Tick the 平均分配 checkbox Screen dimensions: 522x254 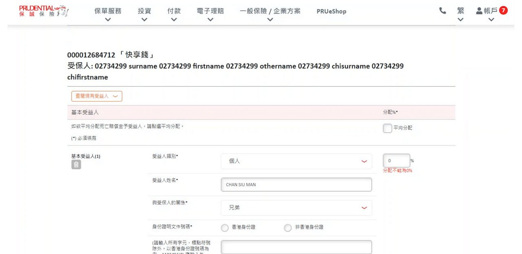click(387, 128)
